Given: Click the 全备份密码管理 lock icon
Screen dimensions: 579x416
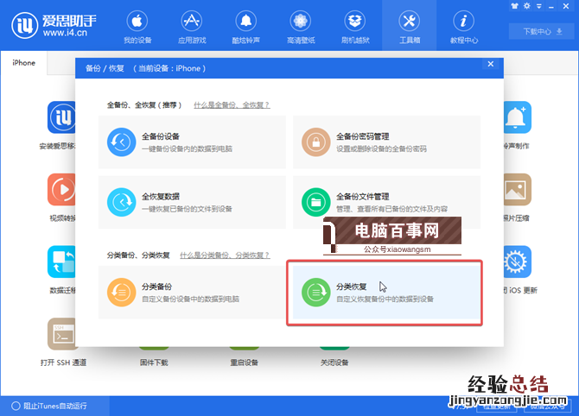Looking at the screenshot, I should click(x=315, y=142).
